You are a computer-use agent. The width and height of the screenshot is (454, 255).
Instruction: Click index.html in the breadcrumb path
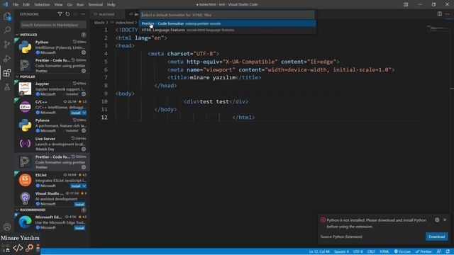[x=125, y=23]
